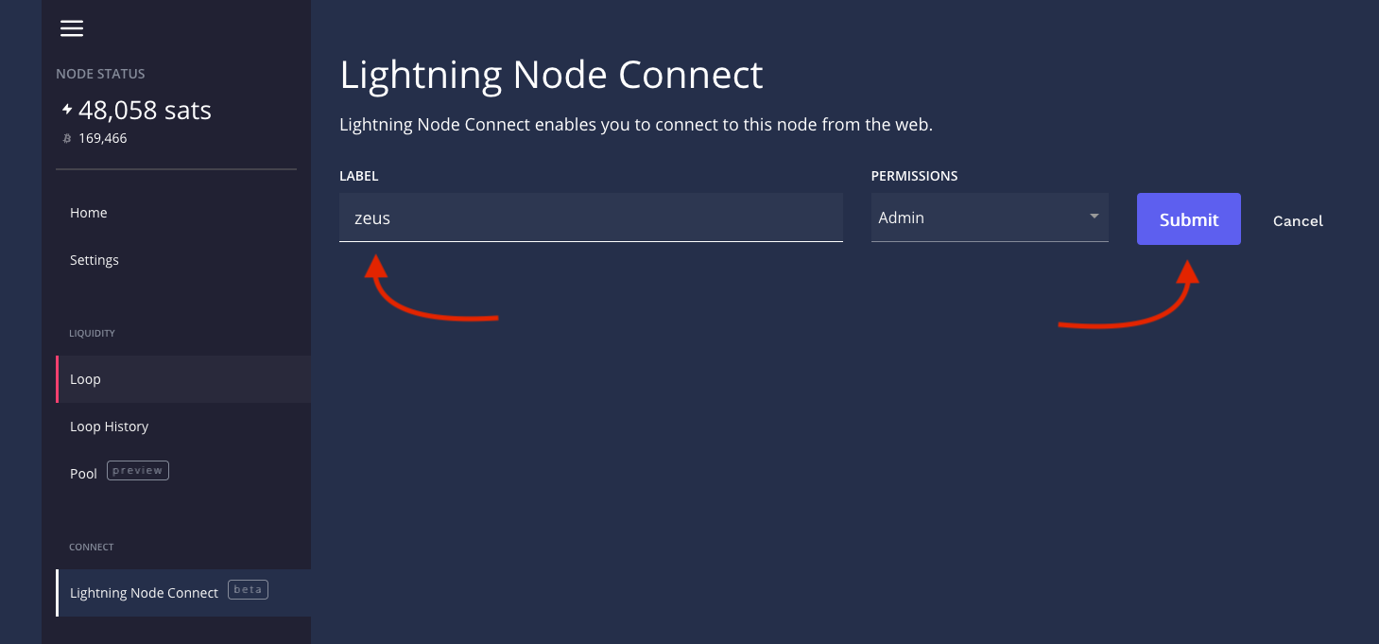Select Lightning Node Connect sidebar item

coord(144,593)
